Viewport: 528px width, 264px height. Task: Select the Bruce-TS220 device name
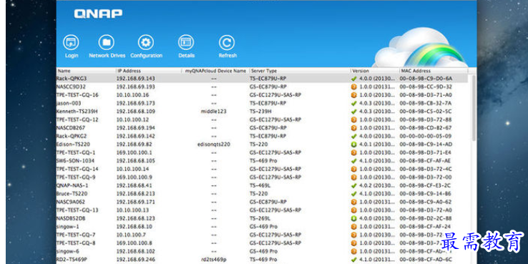tap(72, 194)
